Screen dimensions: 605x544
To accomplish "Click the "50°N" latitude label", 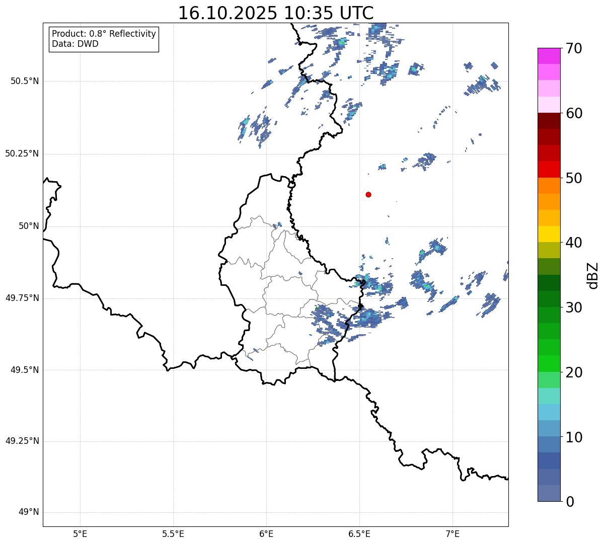I will (x=29, y=226).
